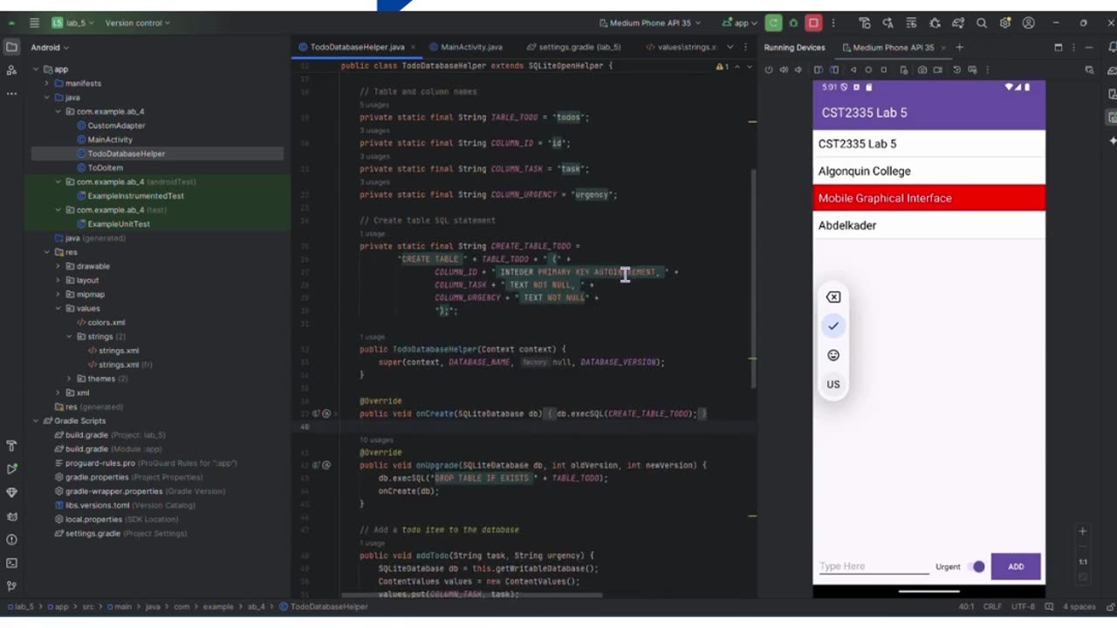Open colors.xml in project tree
The image size is (1117, 628).
[100, 322]
